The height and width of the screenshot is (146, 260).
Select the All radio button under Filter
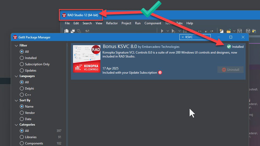pos(22,52)
